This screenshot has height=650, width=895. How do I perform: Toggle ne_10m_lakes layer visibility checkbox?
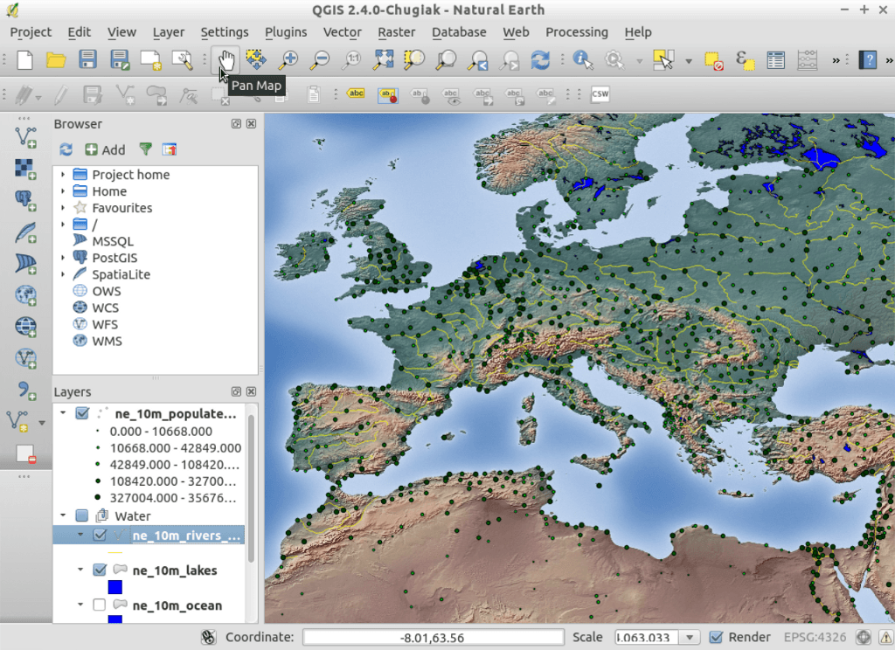[x=99, y=570]
